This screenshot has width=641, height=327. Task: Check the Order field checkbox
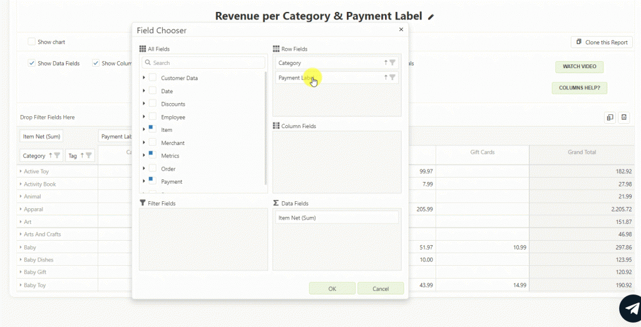pos(153,169)
